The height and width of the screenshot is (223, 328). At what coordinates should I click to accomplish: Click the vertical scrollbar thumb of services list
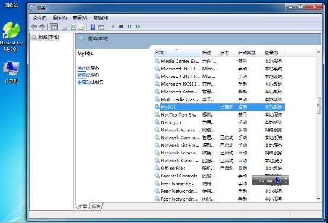coord(319,105)
